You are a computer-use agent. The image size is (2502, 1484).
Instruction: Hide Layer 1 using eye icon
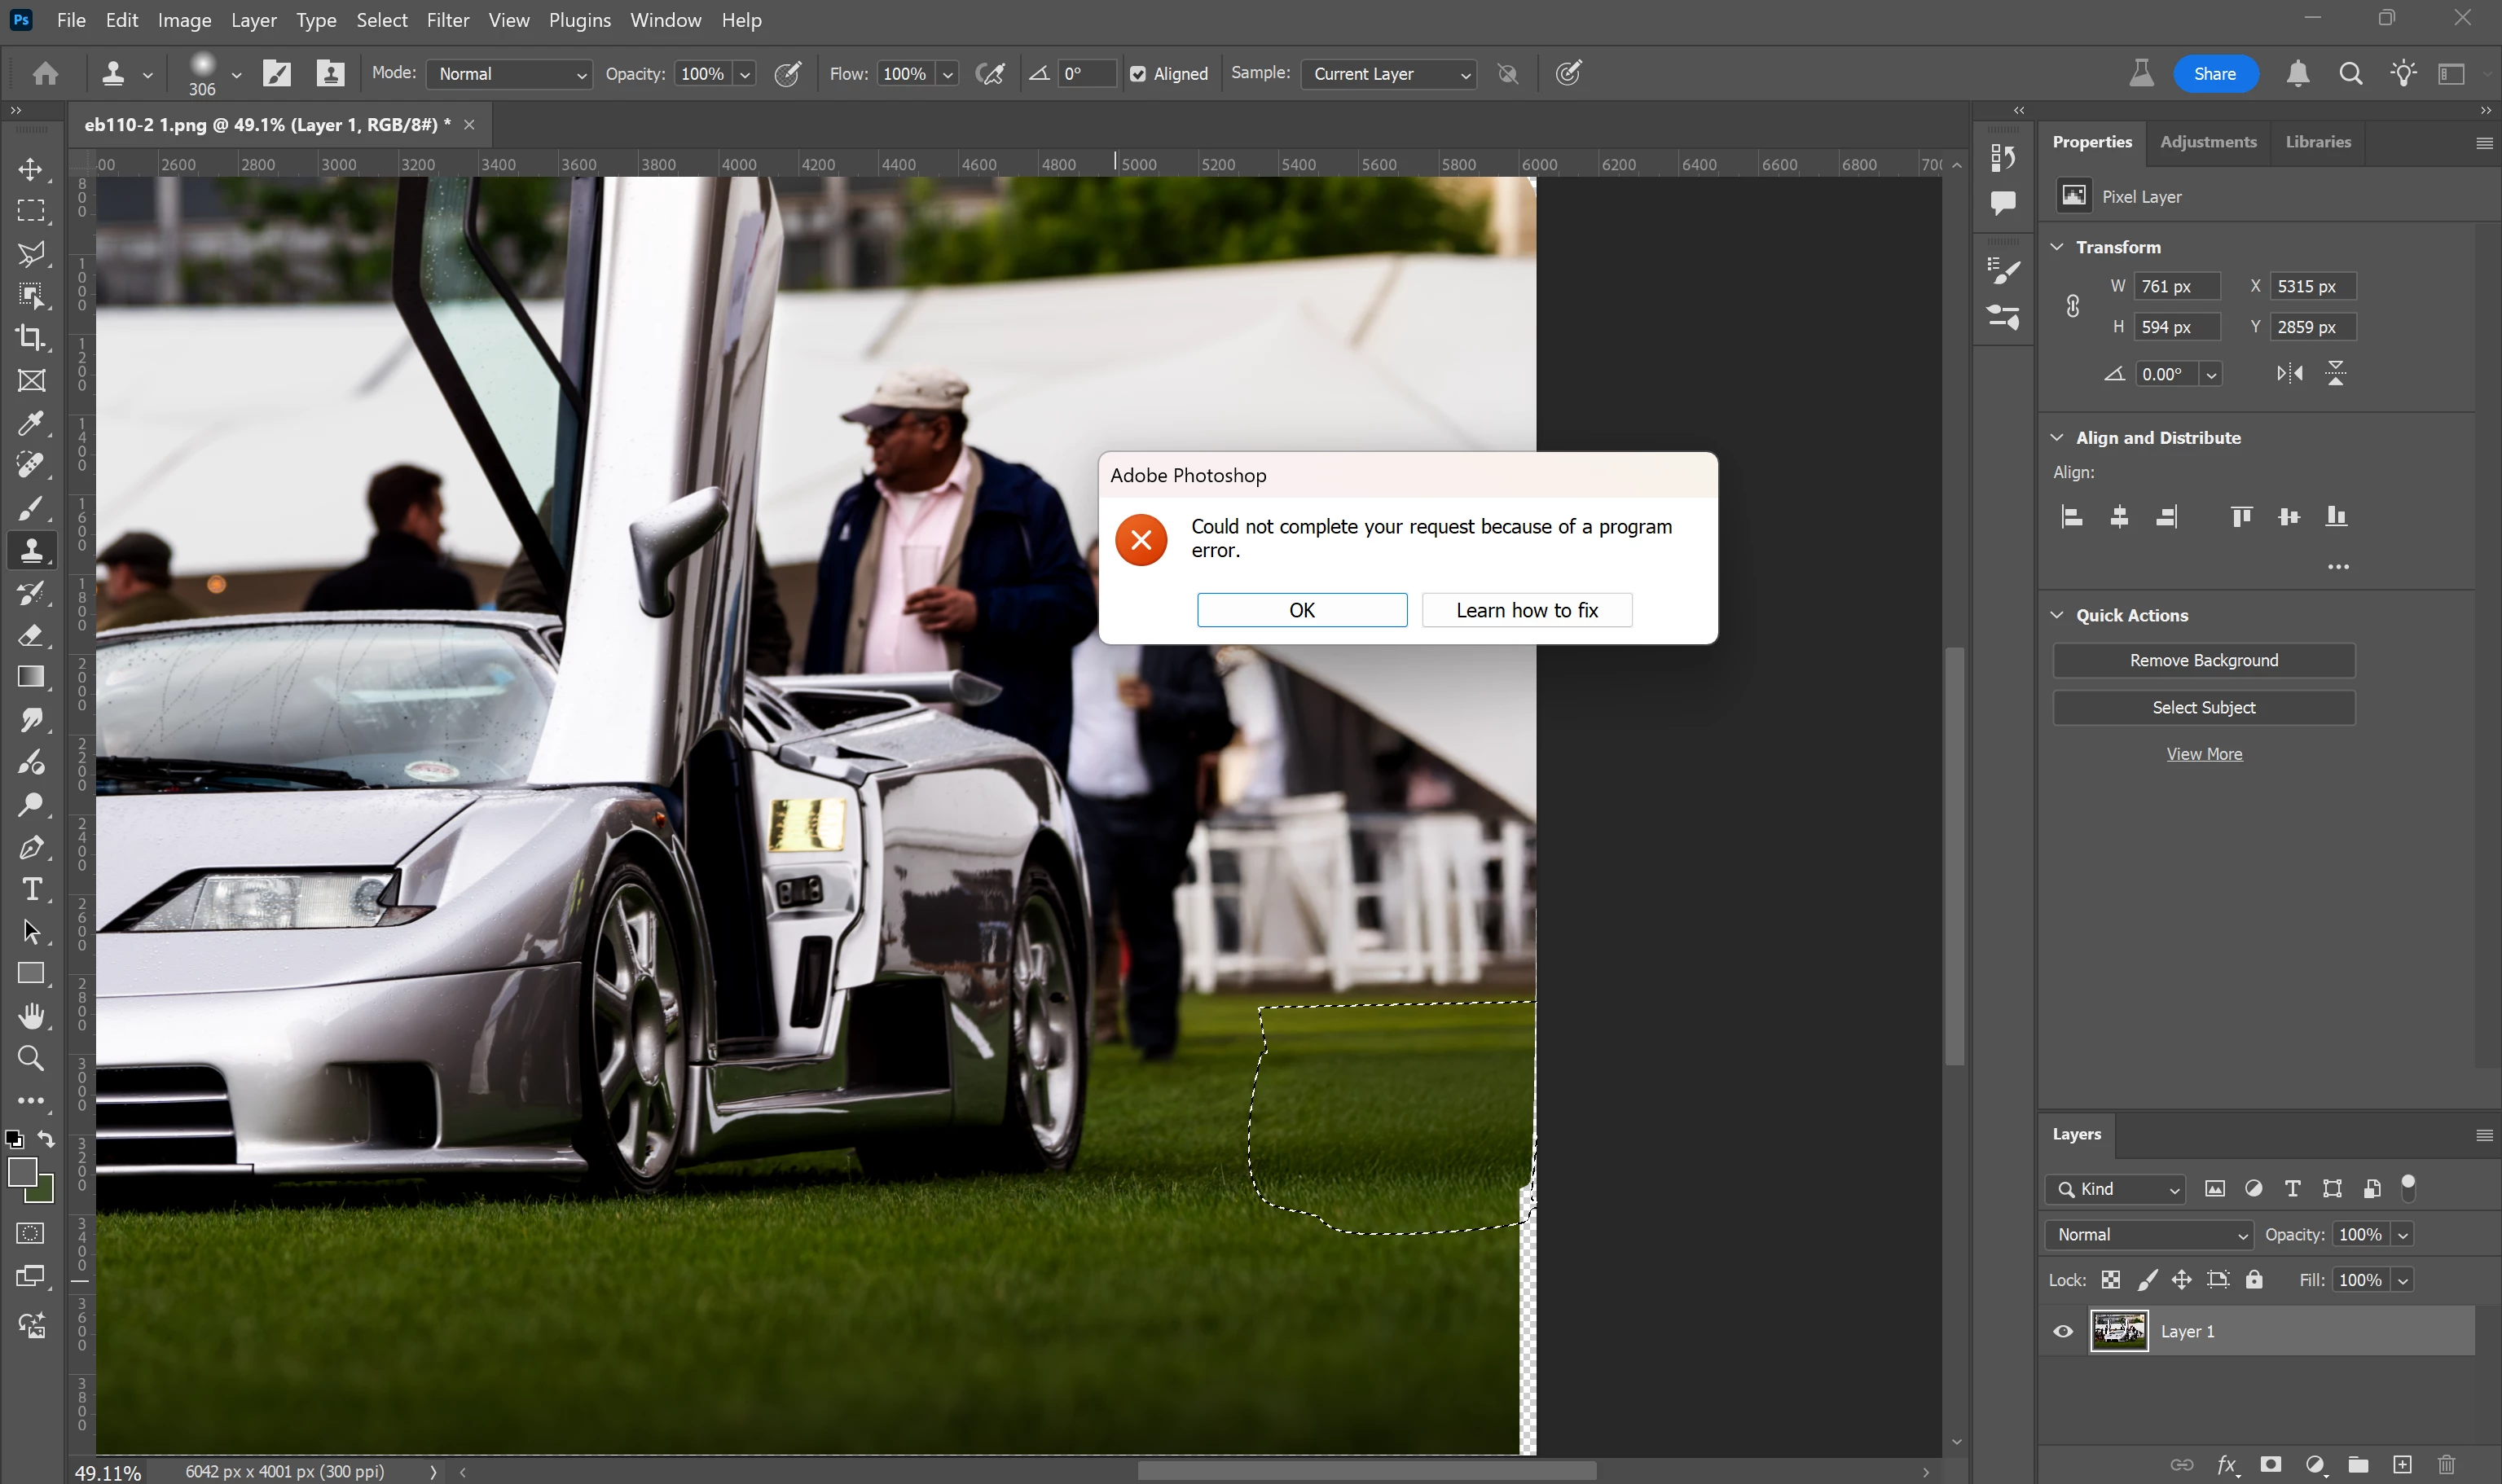pyautogui.click(x=2063, y=1332)
